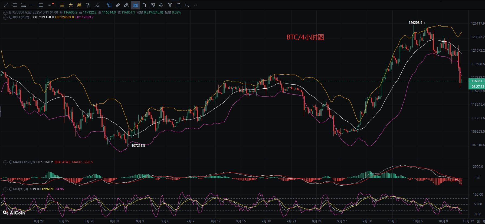485x224 pixels.
Task: Click the yellow 主 indicator button
Action: [x=62, y=5]
